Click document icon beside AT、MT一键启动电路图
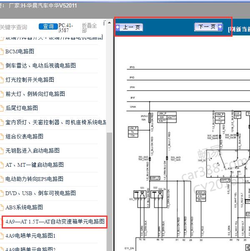Viewport: 250px width, 251px height. tap(2, 165)
